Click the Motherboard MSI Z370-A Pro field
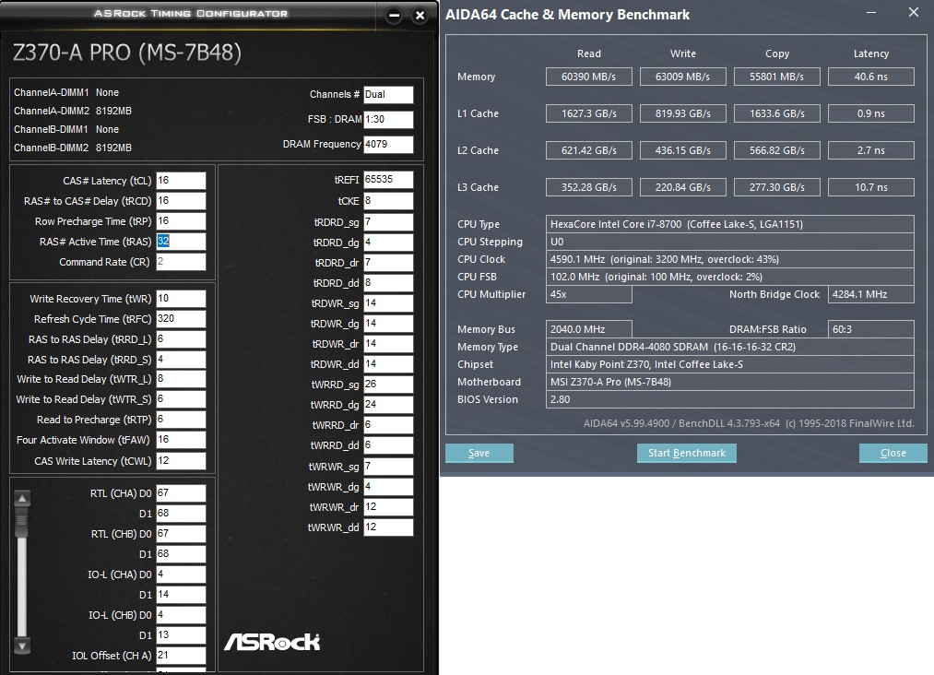The image size is (934, 675). click(x=729, y=382)
